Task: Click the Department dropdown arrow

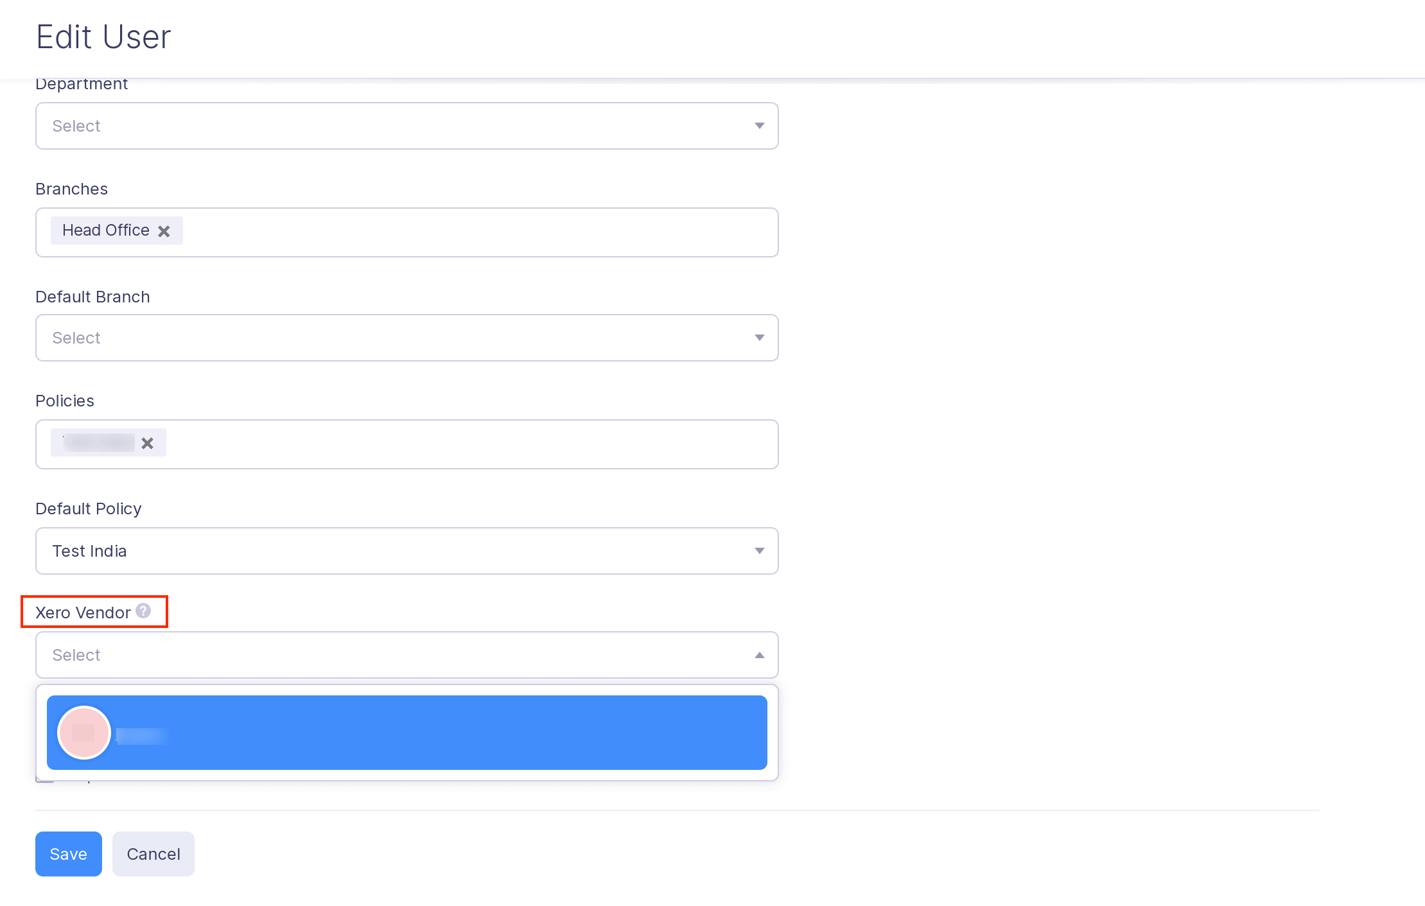Action: pyautogui.click(x=759, y=126)
